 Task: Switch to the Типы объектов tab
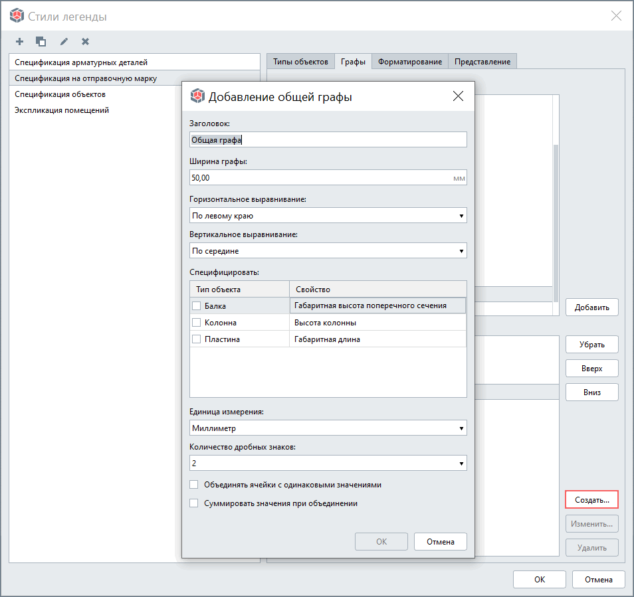[300, 61]
